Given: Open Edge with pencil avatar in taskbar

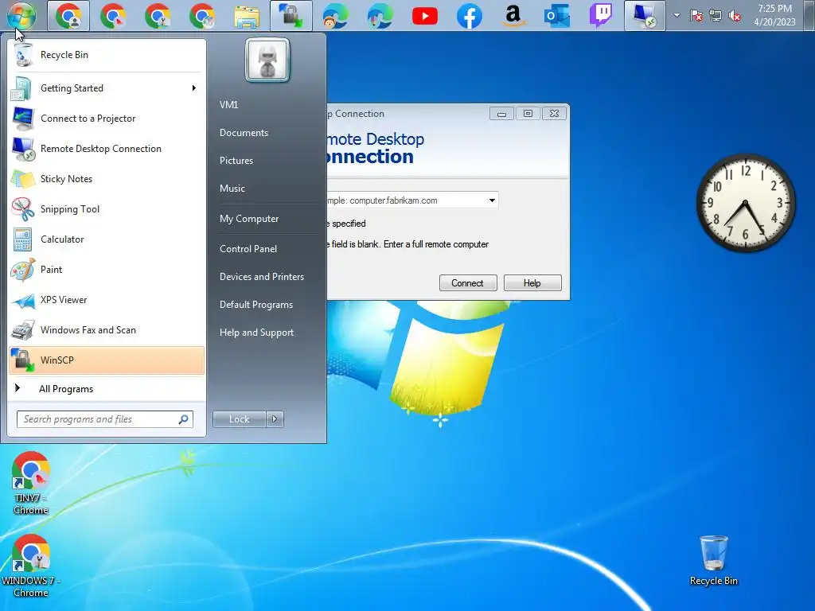Looking at the screenshot, I should pos(380,16).
